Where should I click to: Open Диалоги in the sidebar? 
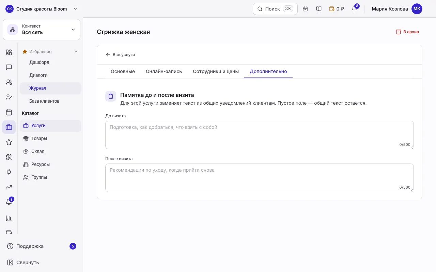[x=50, y=75]
